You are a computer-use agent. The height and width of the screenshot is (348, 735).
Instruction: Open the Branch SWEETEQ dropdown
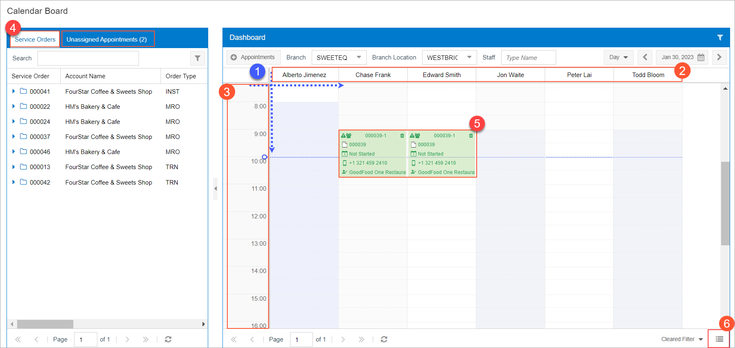pos(359,57)
